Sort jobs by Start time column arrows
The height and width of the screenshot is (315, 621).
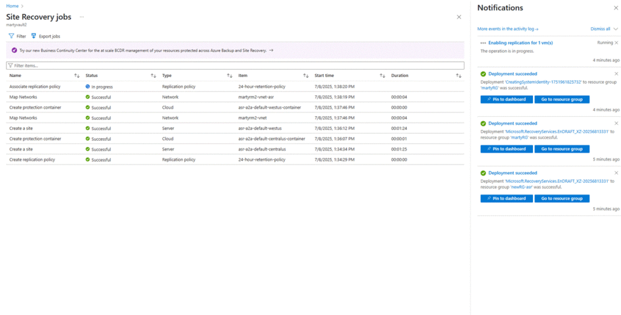(383, 76)
